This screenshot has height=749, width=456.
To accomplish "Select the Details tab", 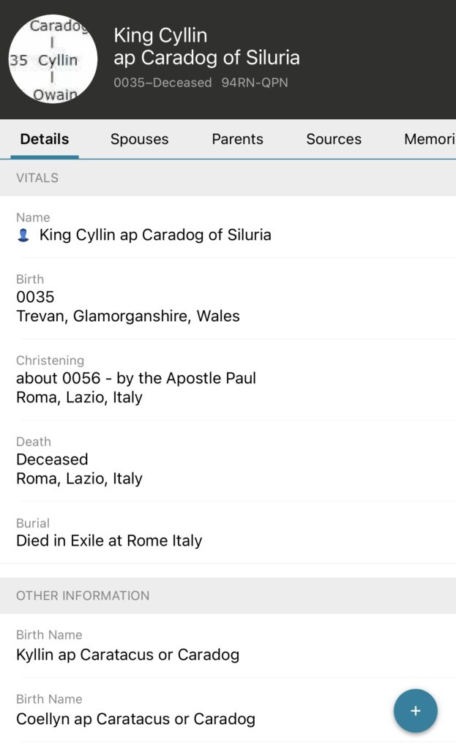I will click(45, 139).
